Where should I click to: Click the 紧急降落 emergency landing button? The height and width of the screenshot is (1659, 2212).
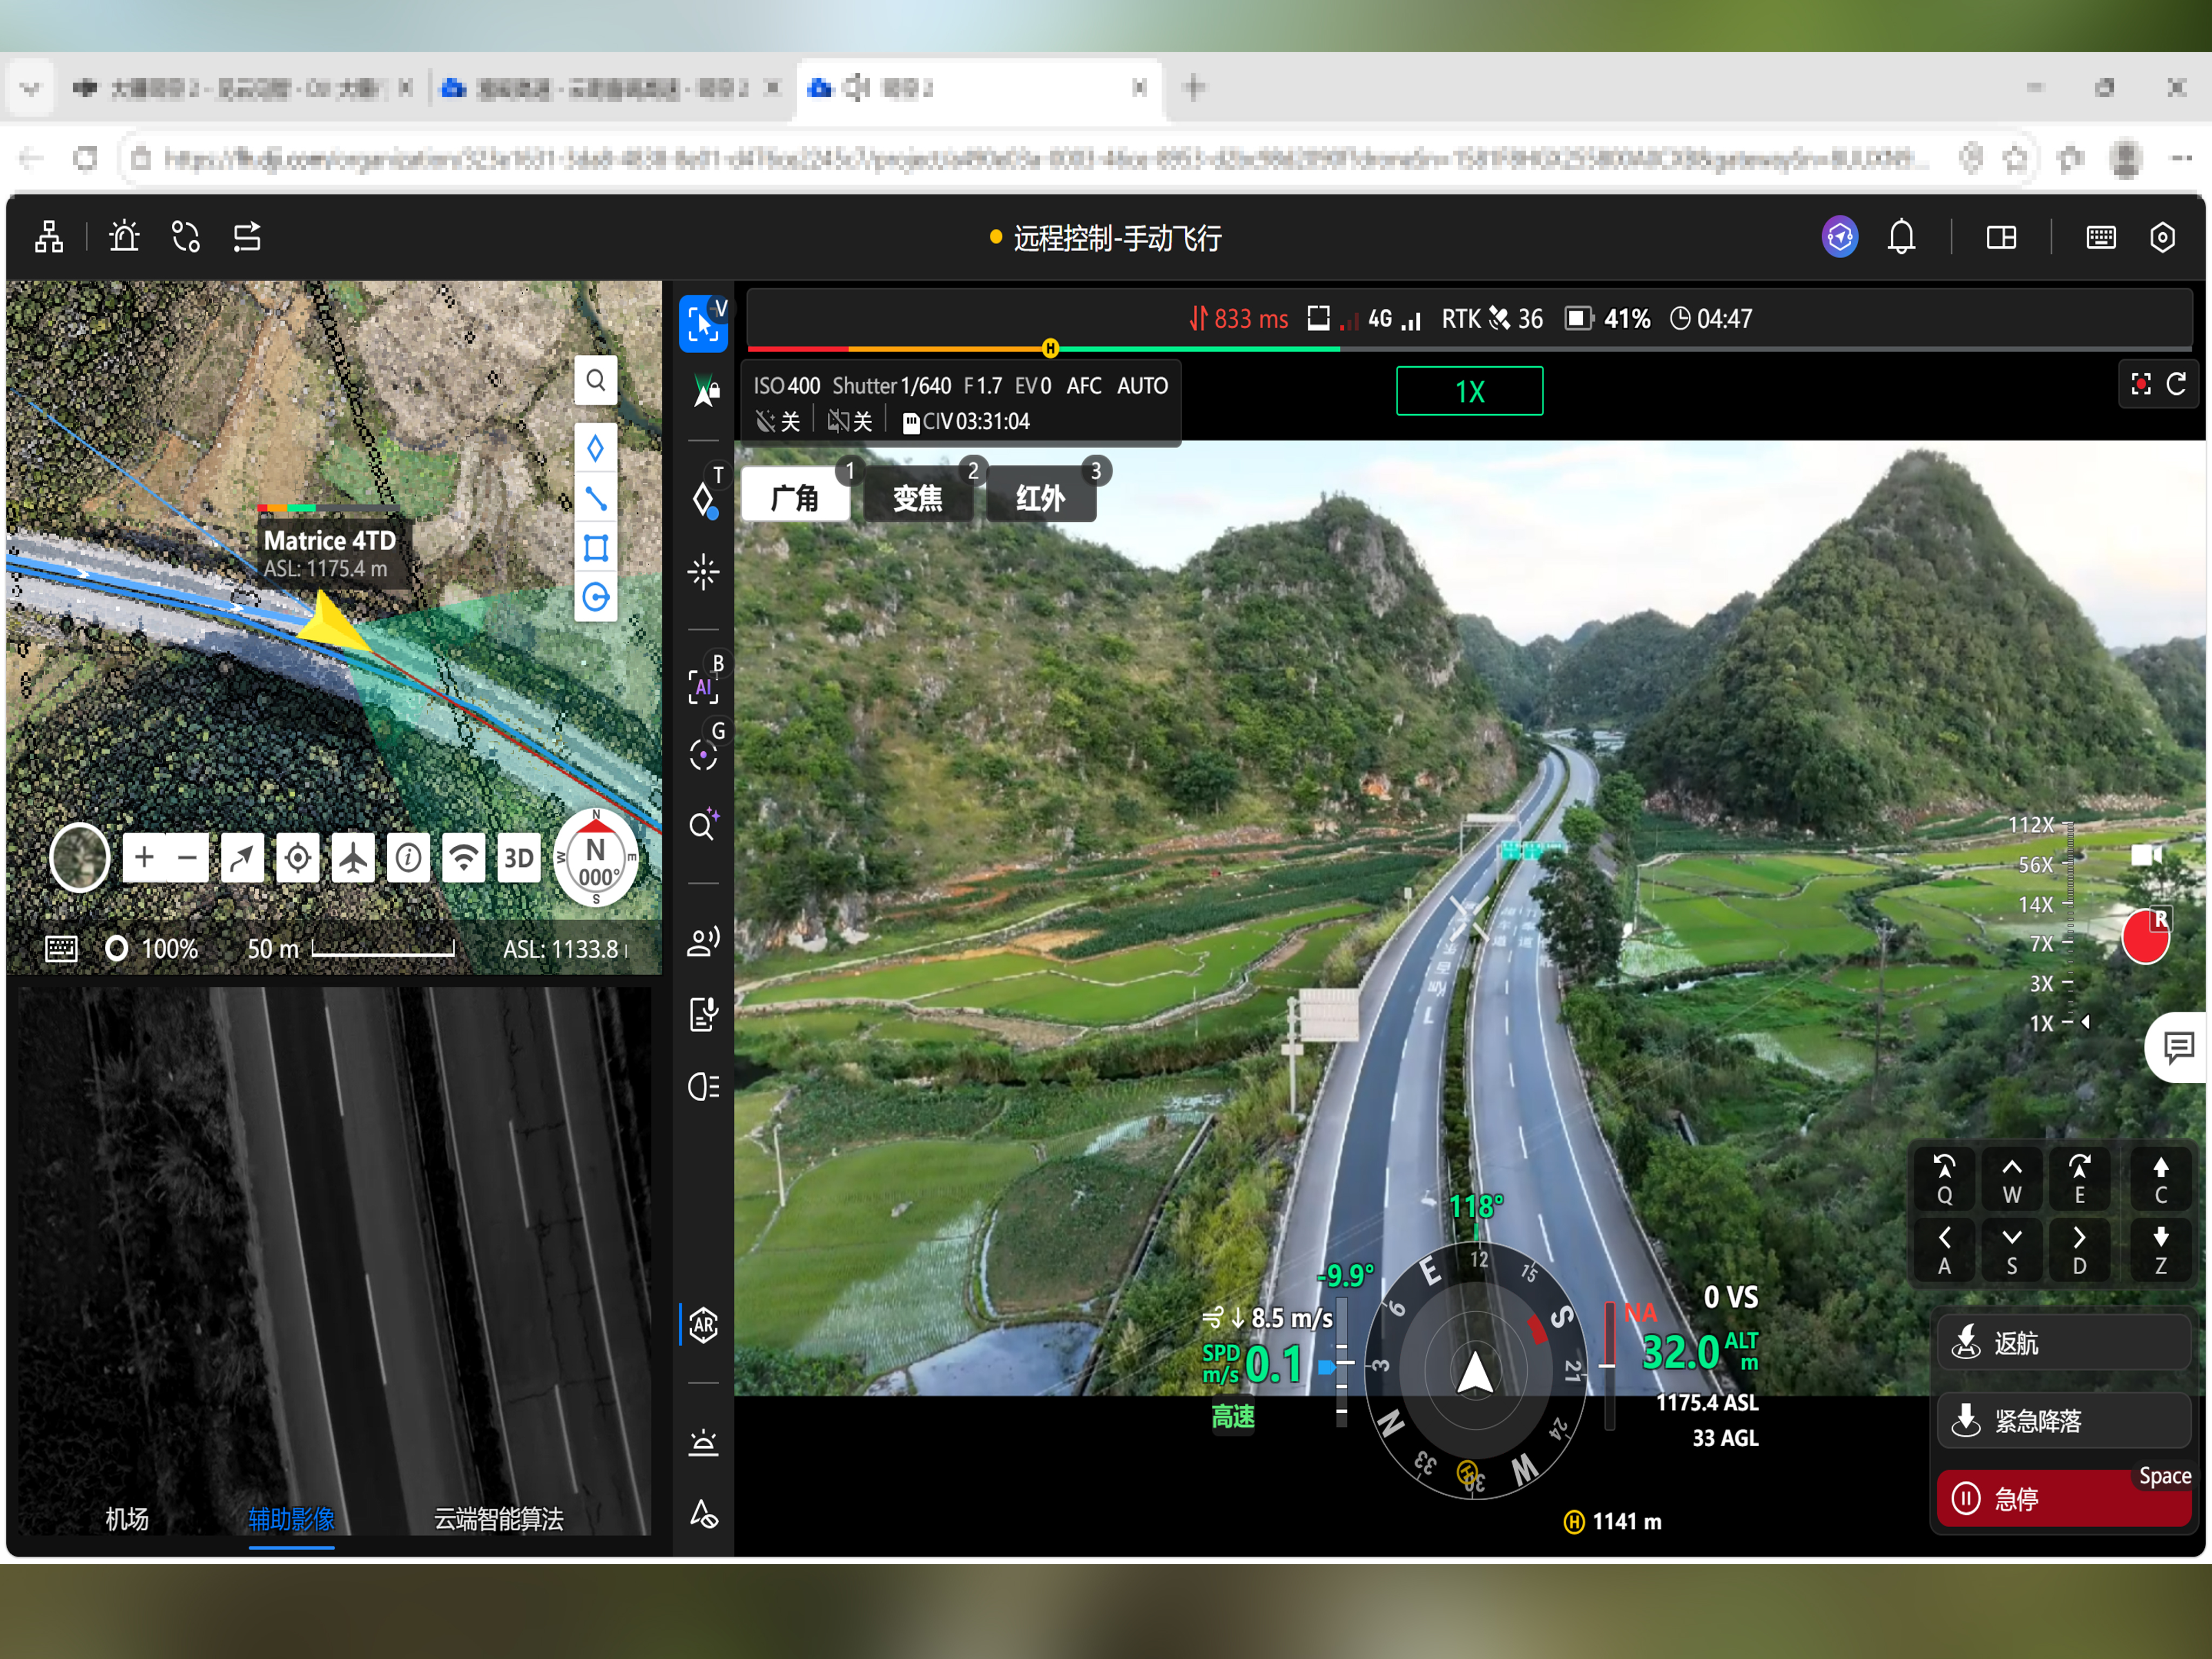[2064, 1420]
